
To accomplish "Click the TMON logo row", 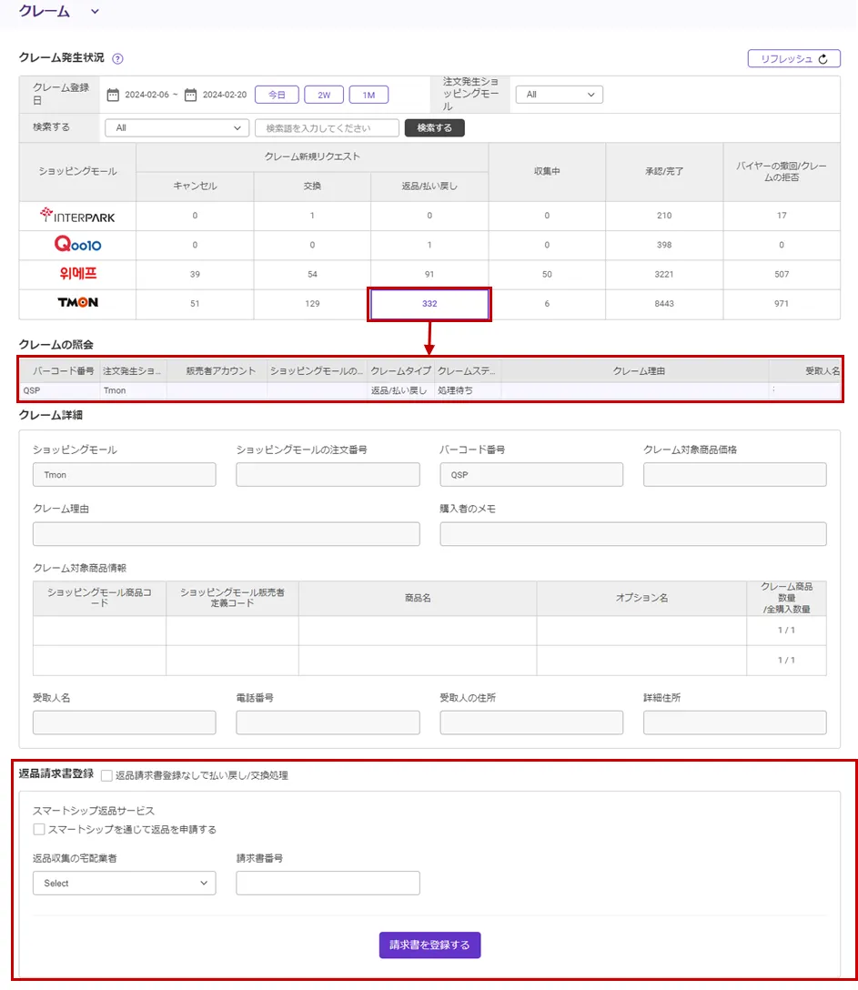I will point(77,303).
